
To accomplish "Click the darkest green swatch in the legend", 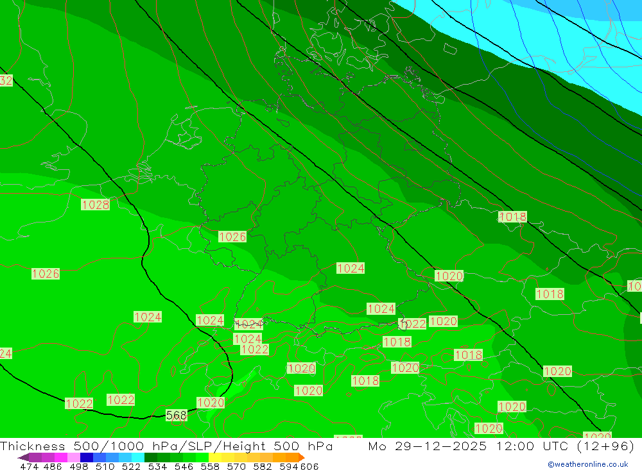I will 151,457.
